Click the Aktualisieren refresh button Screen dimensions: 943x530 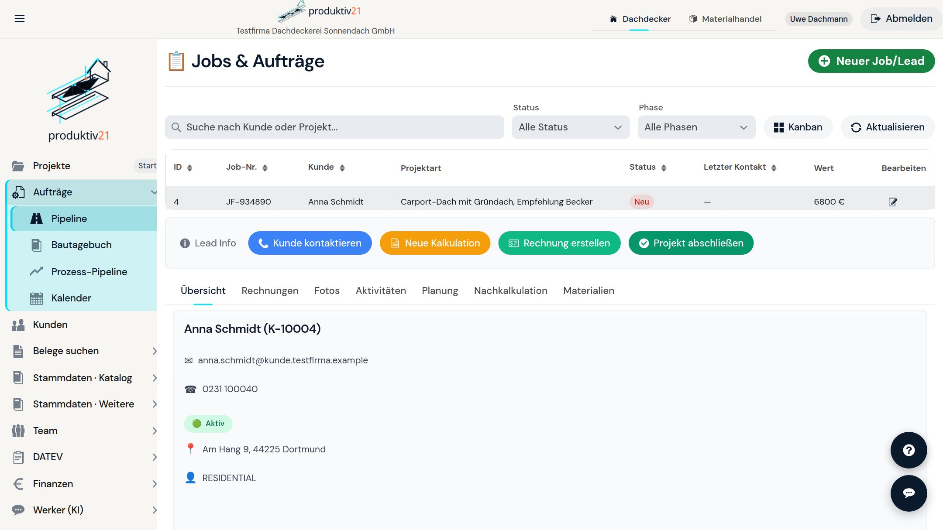point(888,127)
